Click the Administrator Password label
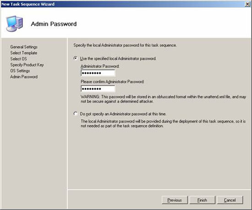This screenshot has height=210, width=252. tap(100, 66)
